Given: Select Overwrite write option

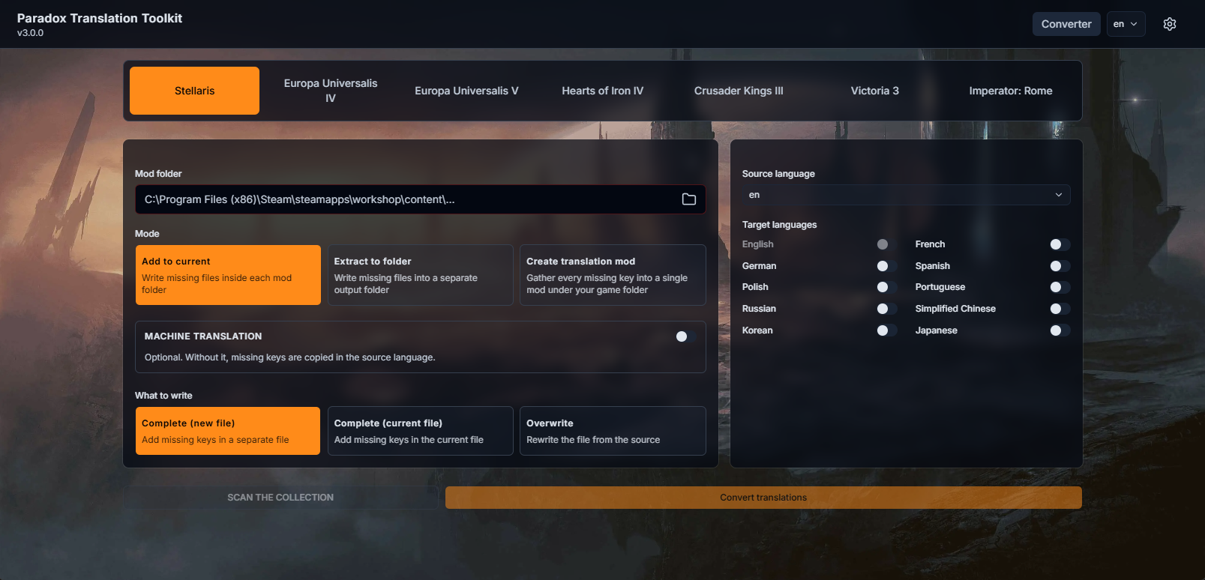Looking at the screenshot, I should pos(613,431).
